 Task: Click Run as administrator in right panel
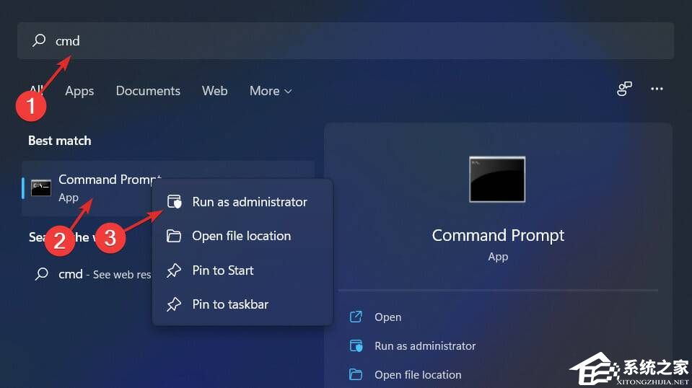tap(425, 346)
